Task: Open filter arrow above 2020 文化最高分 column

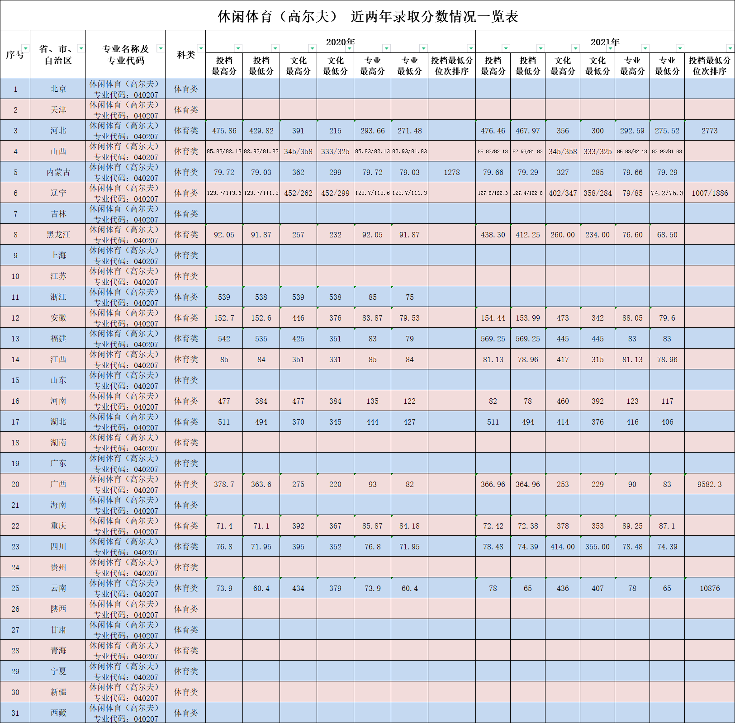Action: 312,48
